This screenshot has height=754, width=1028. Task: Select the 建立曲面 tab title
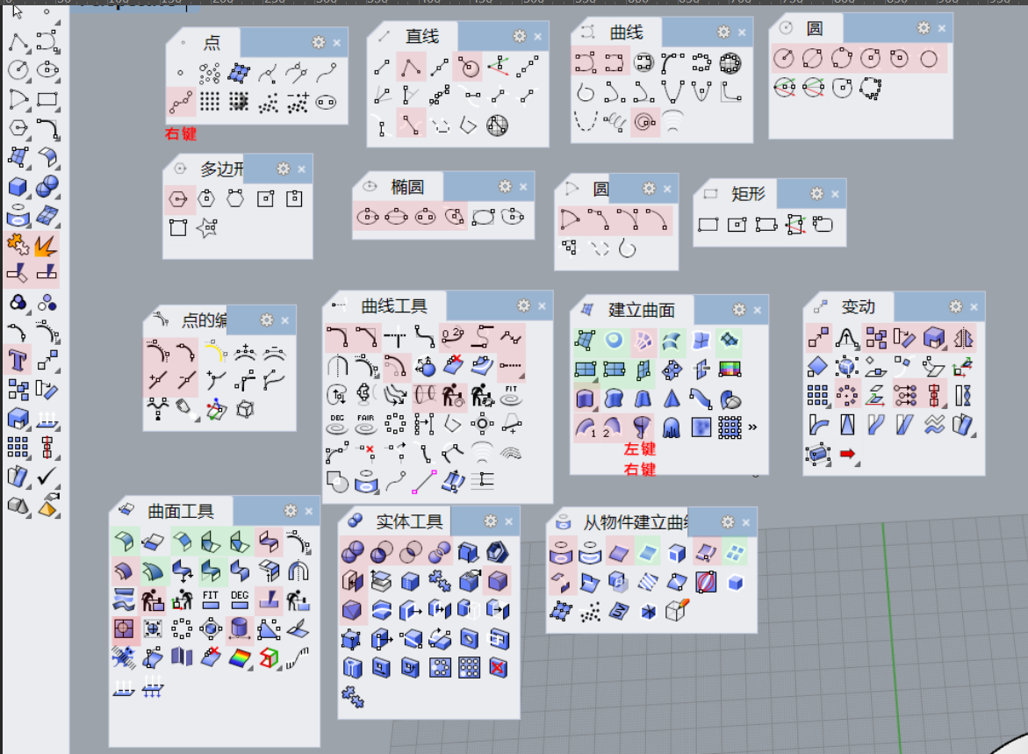tap(641, 310)
